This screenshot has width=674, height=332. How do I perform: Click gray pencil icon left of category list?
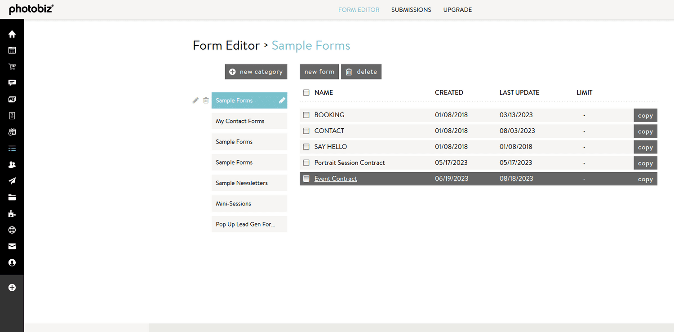(195, 100)
